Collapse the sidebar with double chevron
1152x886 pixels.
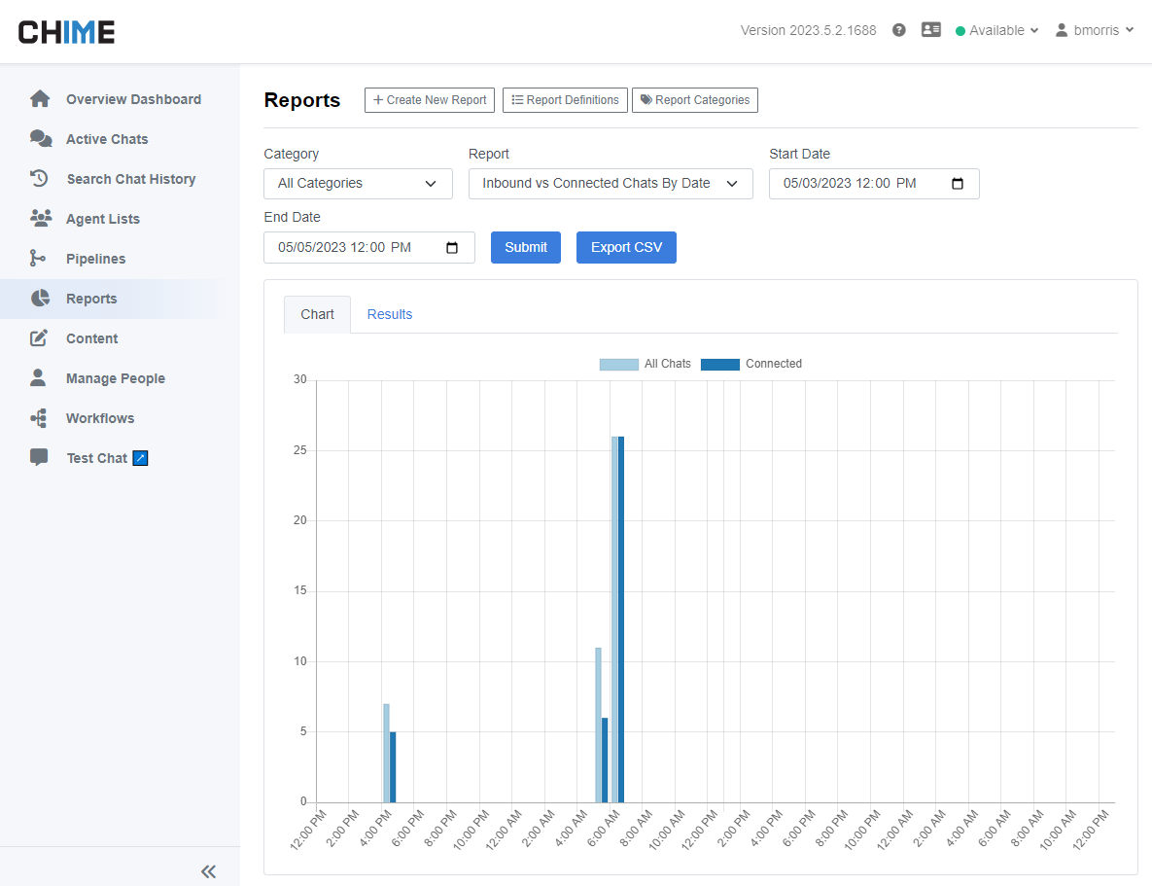click(208, 871)
